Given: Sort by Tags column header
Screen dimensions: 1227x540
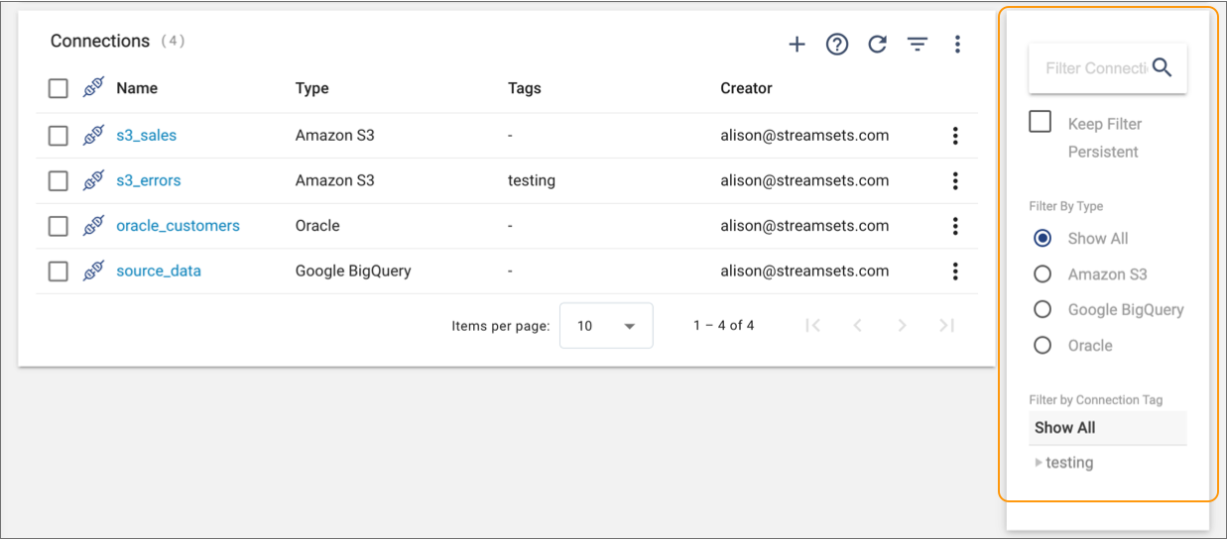Looking at the screenshot, I should tap(524, 88).
